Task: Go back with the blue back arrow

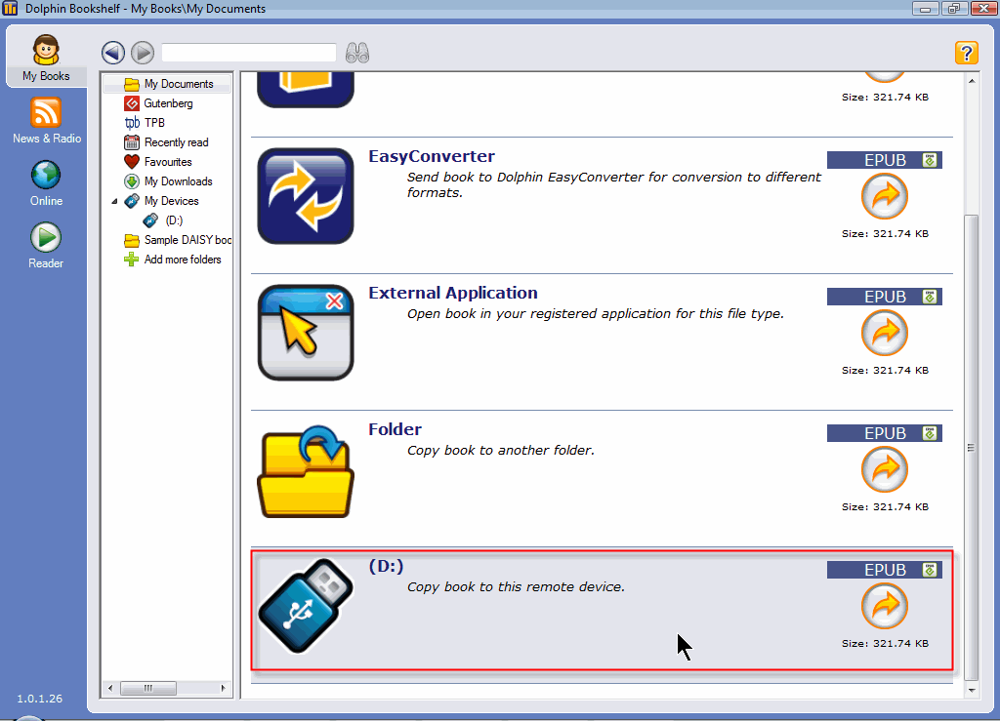Action: coord(113,53)
